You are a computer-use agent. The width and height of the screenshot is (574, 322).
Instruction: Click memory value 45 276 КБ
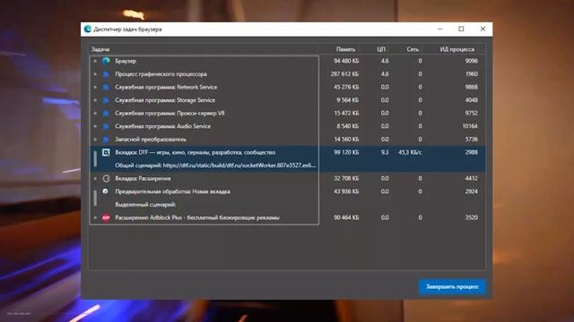click(x=346, y=88)
